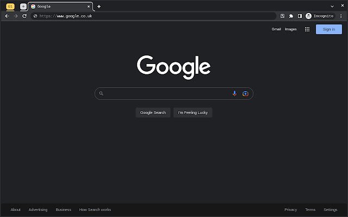This screenshot has height=217, width=348.
Task: Open the Business footer link
Action: pyautogui.click(x=63, y=209)
